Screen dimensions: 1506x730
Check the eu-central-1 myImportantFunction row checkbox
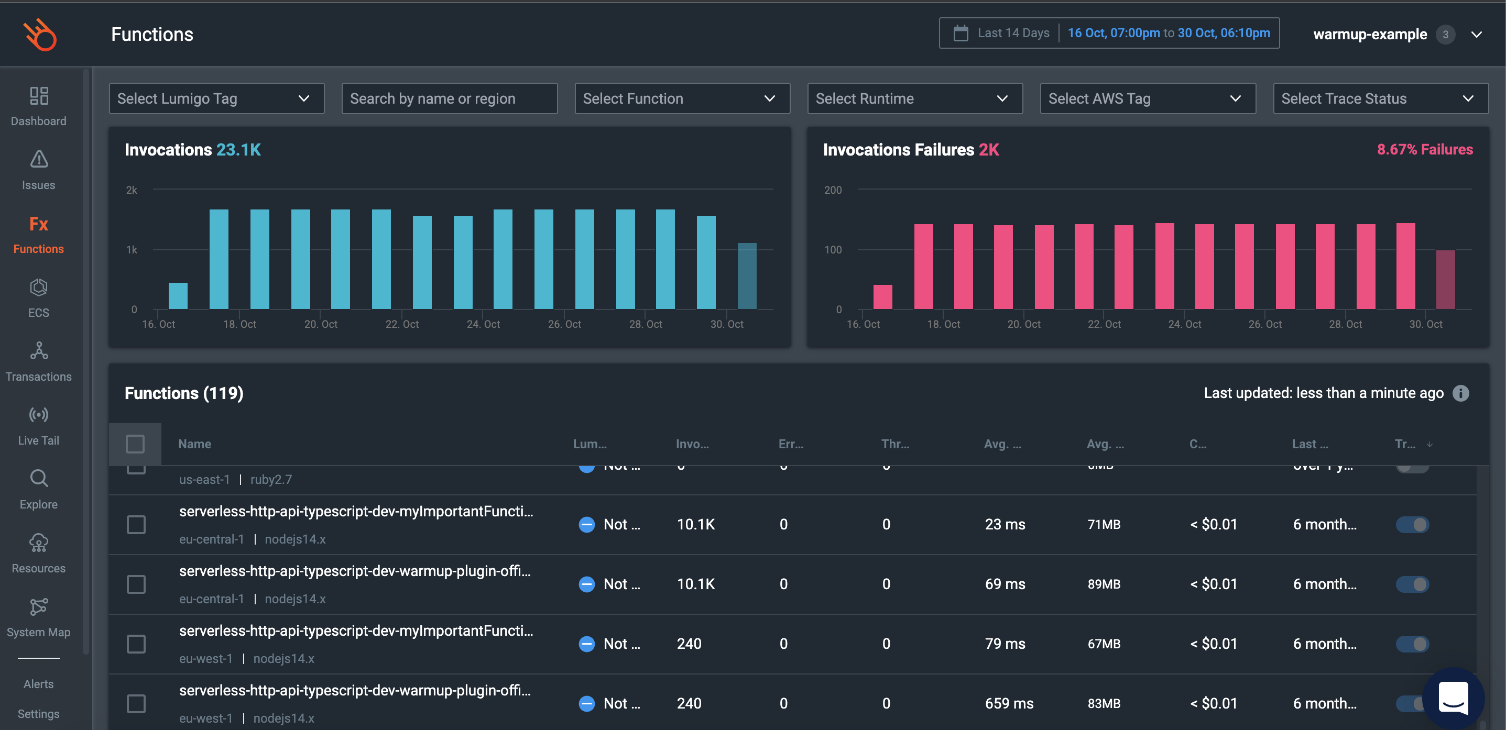(x=136, y=524)
